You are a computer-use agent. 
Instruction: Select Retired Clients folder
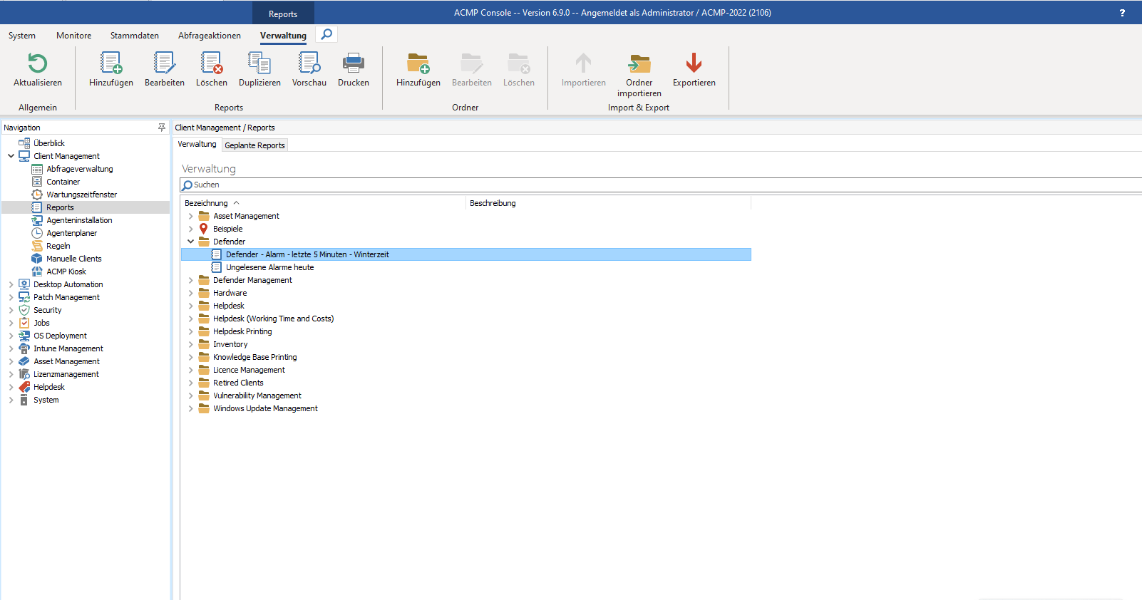[238, 383]
